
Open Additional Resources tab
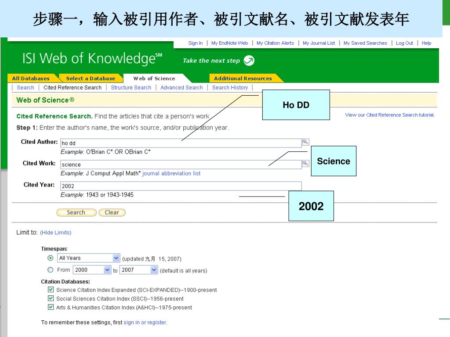[x=243, y=78]
